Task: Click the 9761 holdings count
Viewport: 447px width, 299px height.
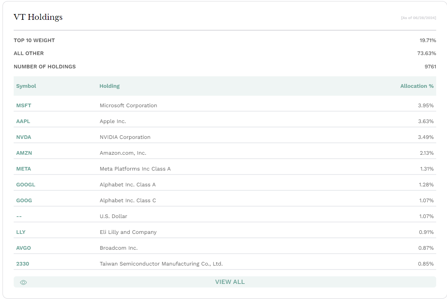Action: tap(430, 67)
